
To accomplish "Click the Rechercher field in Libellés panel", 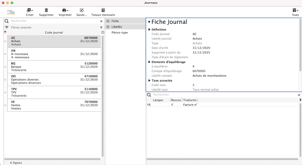I will point(224,95).
